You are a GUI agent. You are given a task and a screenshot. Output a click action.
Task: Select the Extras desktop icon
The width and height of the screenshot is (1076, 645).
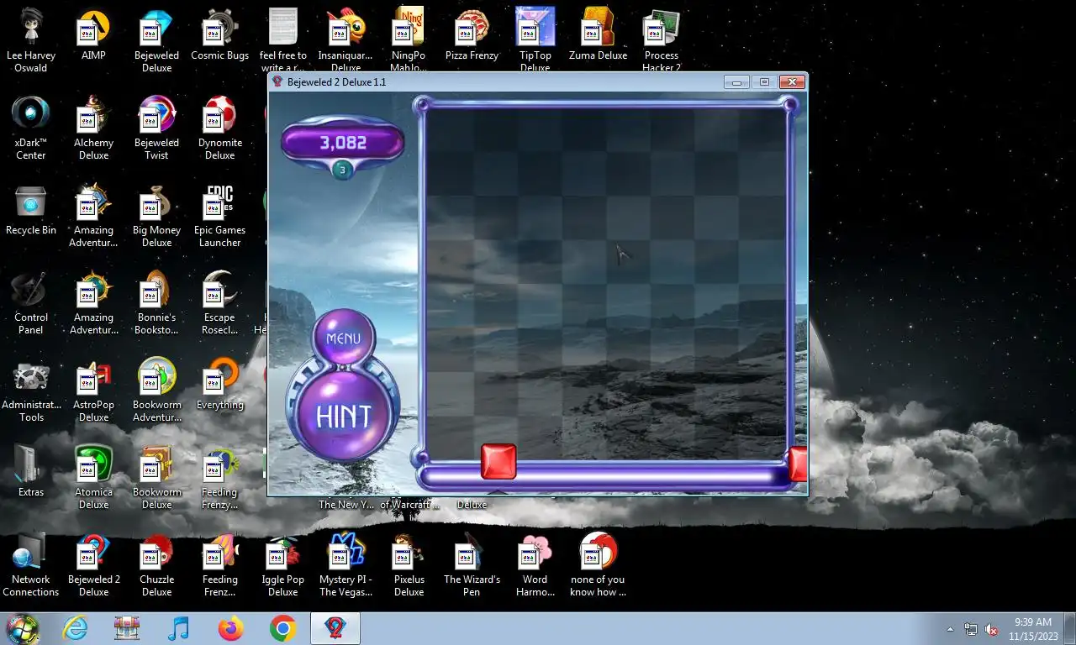pos(31,471)
